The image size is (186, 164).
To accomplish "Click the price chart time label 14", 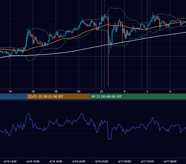I will pyautogui.click(x=10, y=92).
